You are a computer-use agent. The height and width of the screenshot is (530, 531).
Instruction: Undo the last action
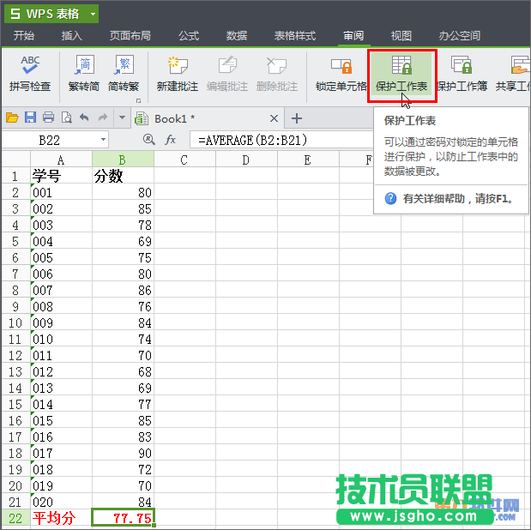(84, 117)
